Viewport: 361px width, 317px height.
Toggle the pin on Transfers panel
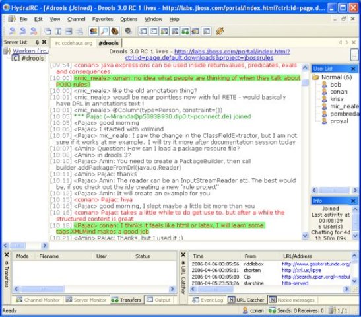coord(7,263)
